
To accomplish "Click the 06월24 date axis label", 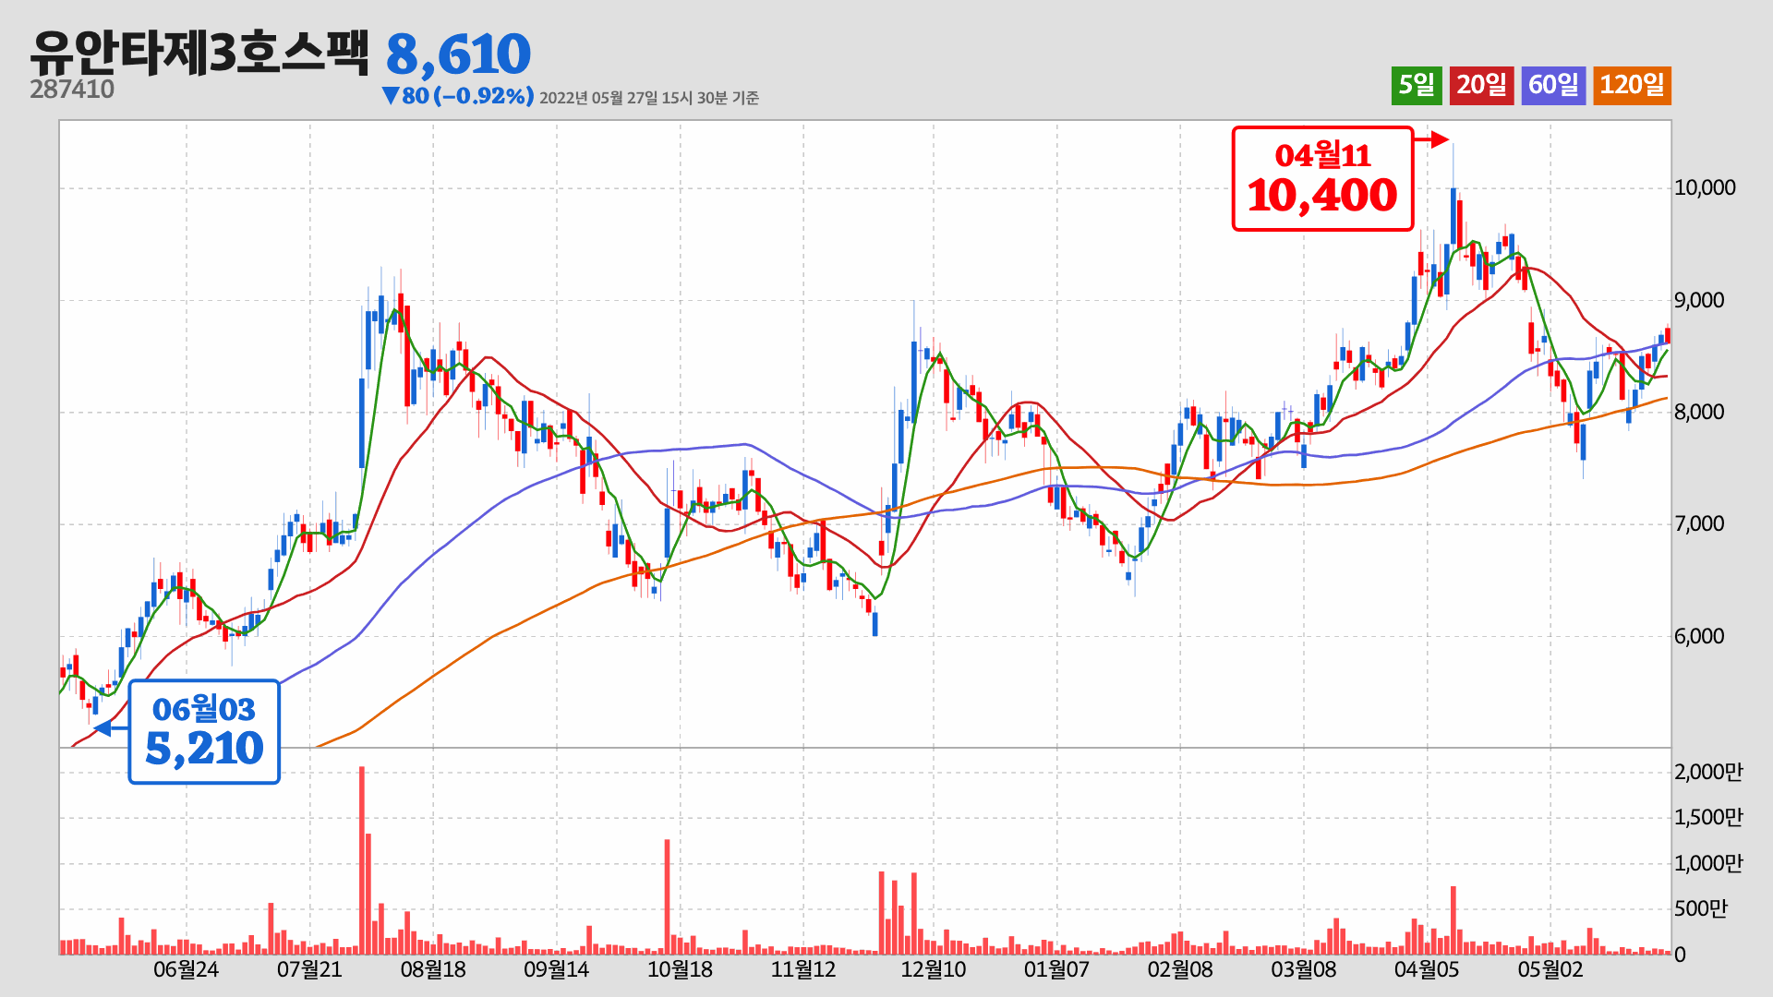I will pyautogui.click(x=187, y=970).
